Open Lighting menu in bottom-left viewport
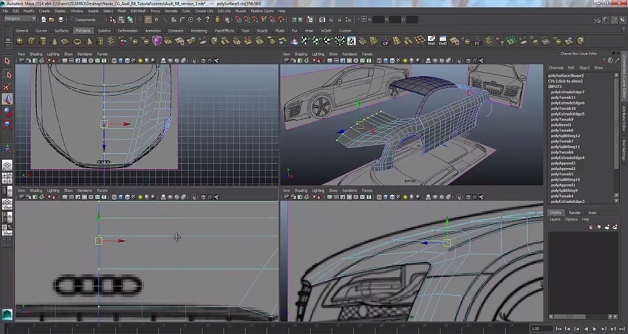The image size is (628, 334). pyautogui.click(x=53, y=191)
